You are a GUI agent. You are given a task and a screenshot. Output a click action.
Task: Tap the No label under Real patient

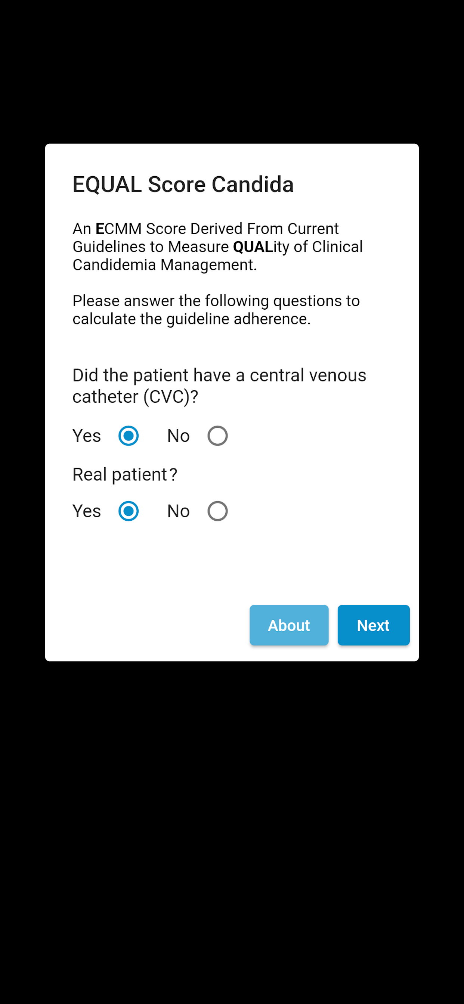coord(178,511)
